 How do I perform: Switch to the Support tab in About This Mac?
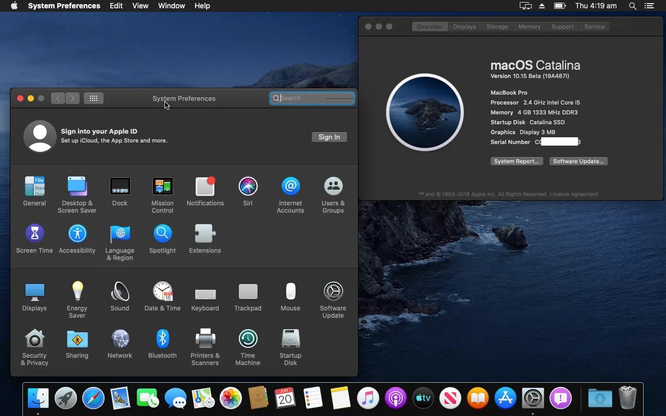pyautogui.click(x=562, y=27)
